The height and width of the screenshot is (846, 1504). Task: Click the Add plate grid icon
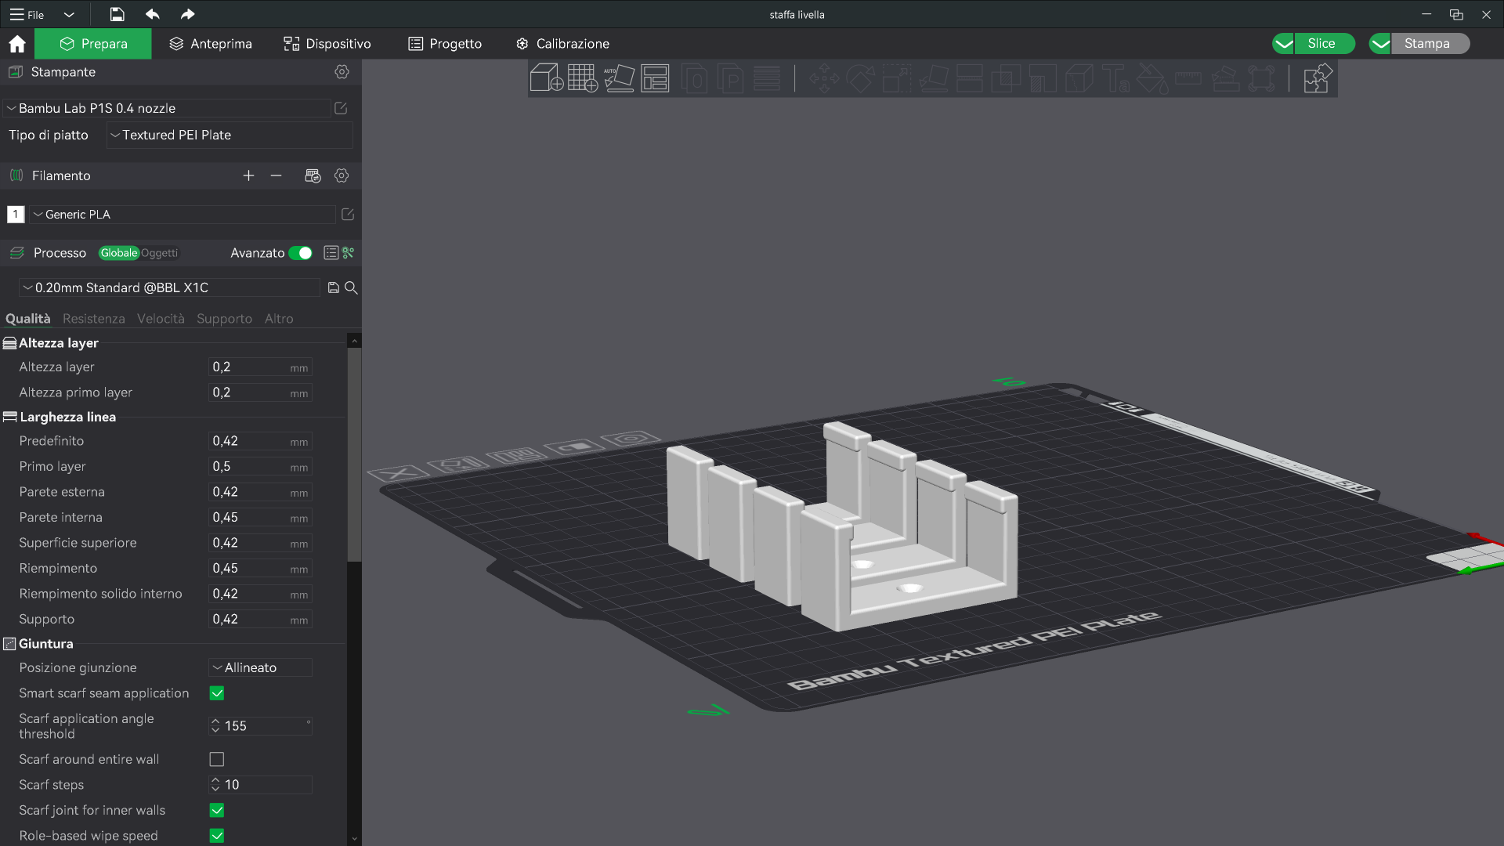[582, 78]
